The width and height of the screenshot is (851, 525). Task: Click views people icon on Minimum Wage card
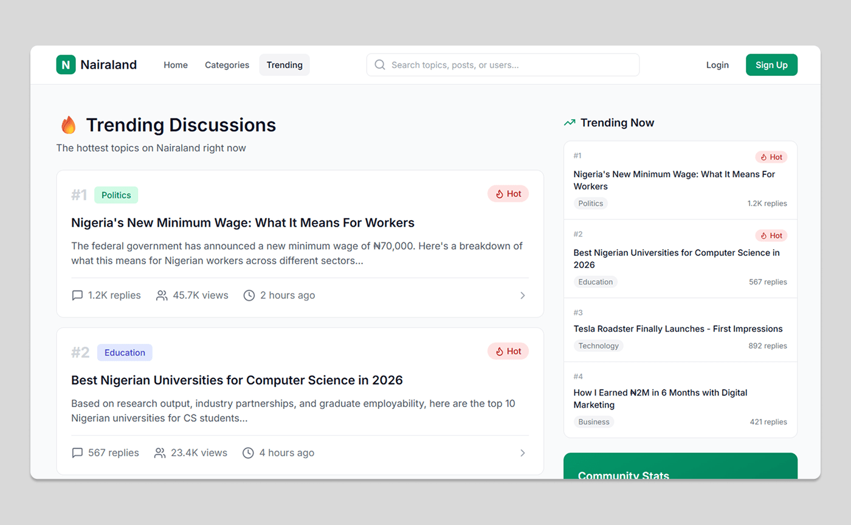pyautogui.click(x=162, y=295)
